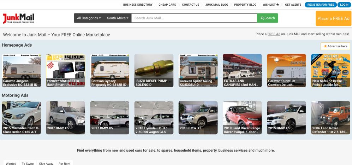
Task: Open Business Directory from top menu
Action: click(x=138, y=5)
